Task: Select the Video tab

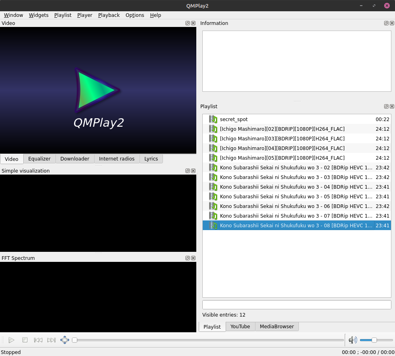Action: tap(12, 159)
